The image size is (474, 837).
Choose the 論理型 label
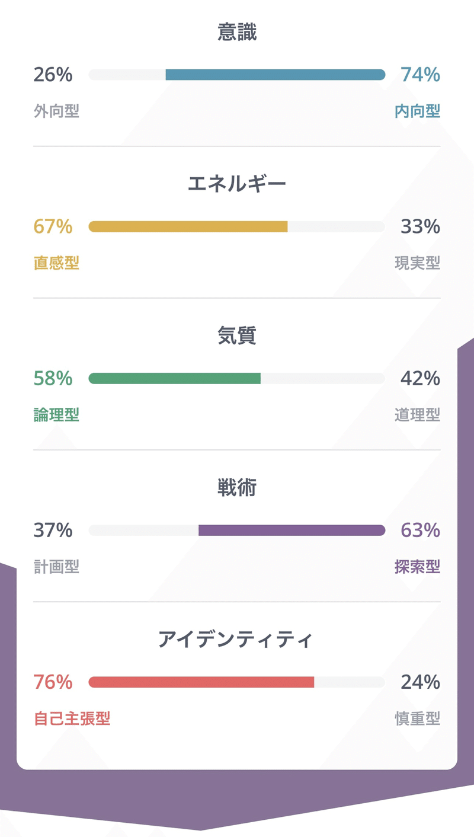pyautogui.click(x=56, y=415)
